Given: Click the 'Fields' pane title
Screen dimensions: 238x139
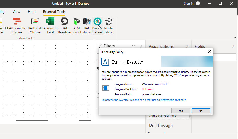Looking at the screenshot, I should (x=200, y=46).
